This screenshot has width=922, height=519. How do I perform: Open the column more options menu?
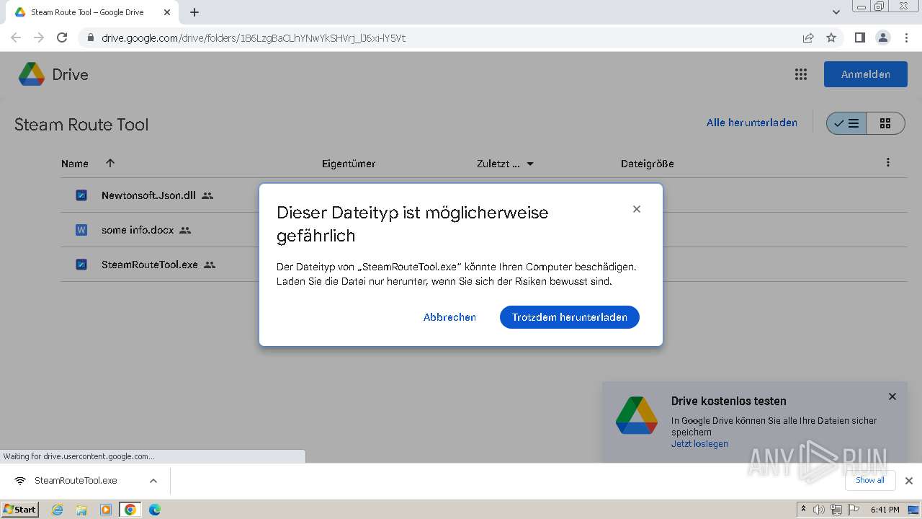888,163
